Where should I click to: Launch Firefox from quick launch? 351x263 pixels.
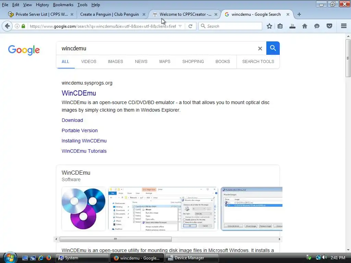(49, 258)
